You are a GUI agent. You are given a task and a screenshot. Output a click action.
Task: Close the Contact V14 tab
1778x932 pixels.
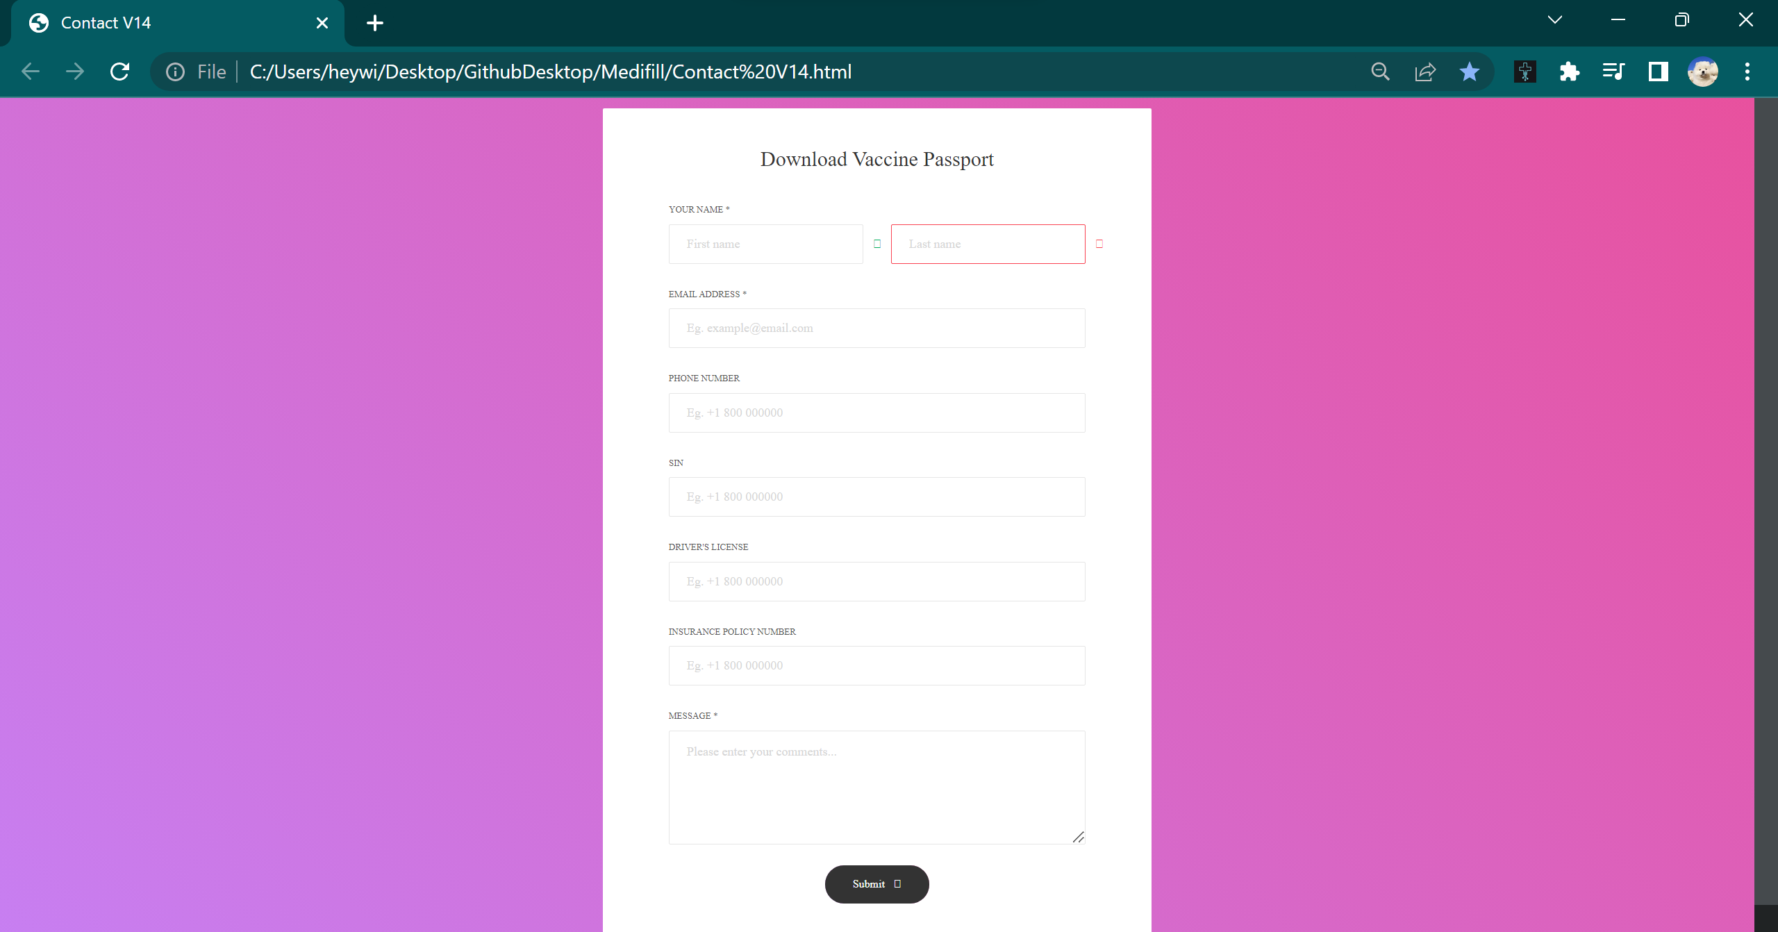(x=322, y=23)
